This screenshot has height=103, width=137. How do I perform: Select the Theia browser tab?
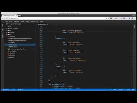(10, 15)
